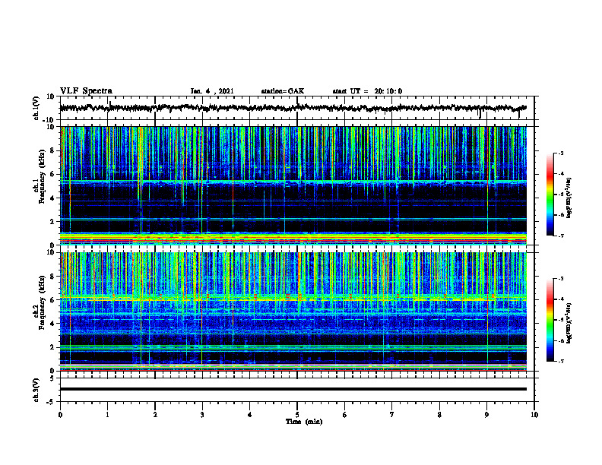Click the "ch.1(V)" waveform axis label
The image size is (602, 465).
coord(36,108)
